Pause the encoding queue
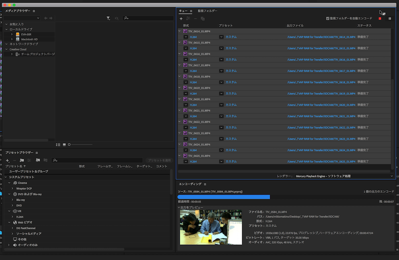The image size is (399, 260). 390,18
